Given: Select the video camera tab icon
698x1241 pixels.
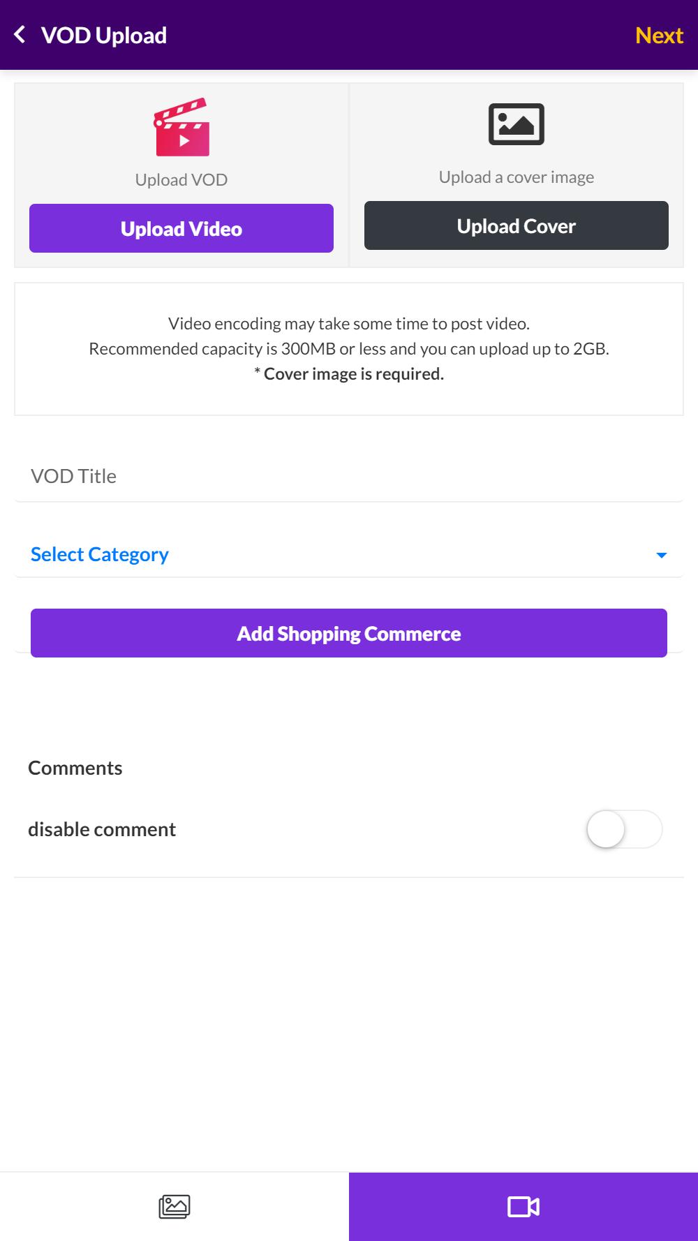Looking at the screenshot, I should 523,1206.
